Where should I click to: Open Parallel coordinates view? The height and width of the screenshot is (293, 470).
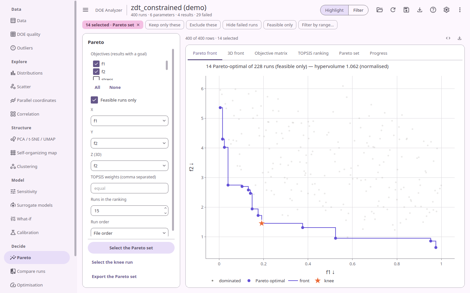(37, 100)
